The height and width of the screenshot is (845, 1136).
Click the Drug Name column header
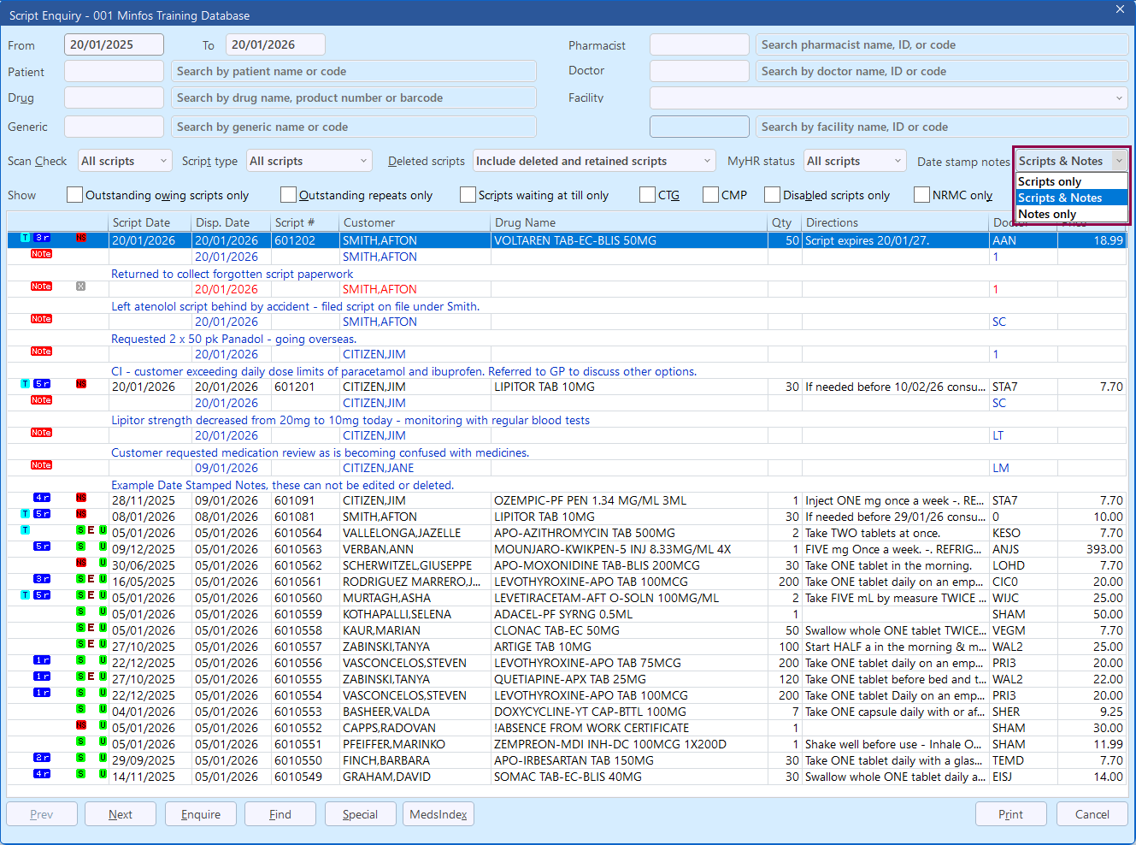[x=628, y=222]
